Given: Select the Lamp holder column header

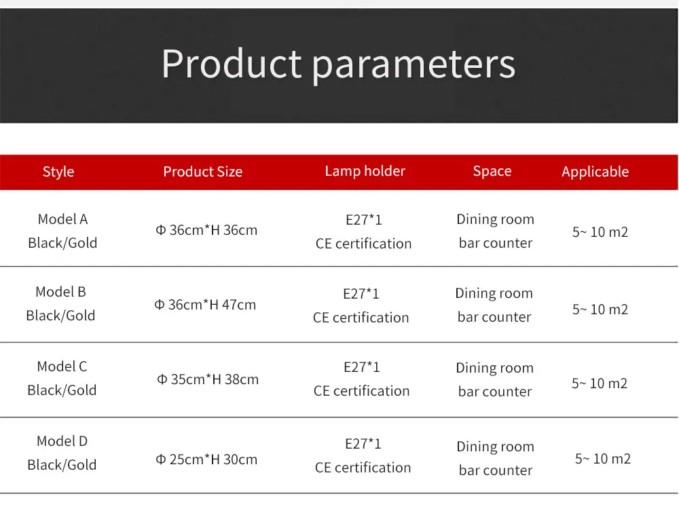Looking at the screenshot, I should (365, 171).
